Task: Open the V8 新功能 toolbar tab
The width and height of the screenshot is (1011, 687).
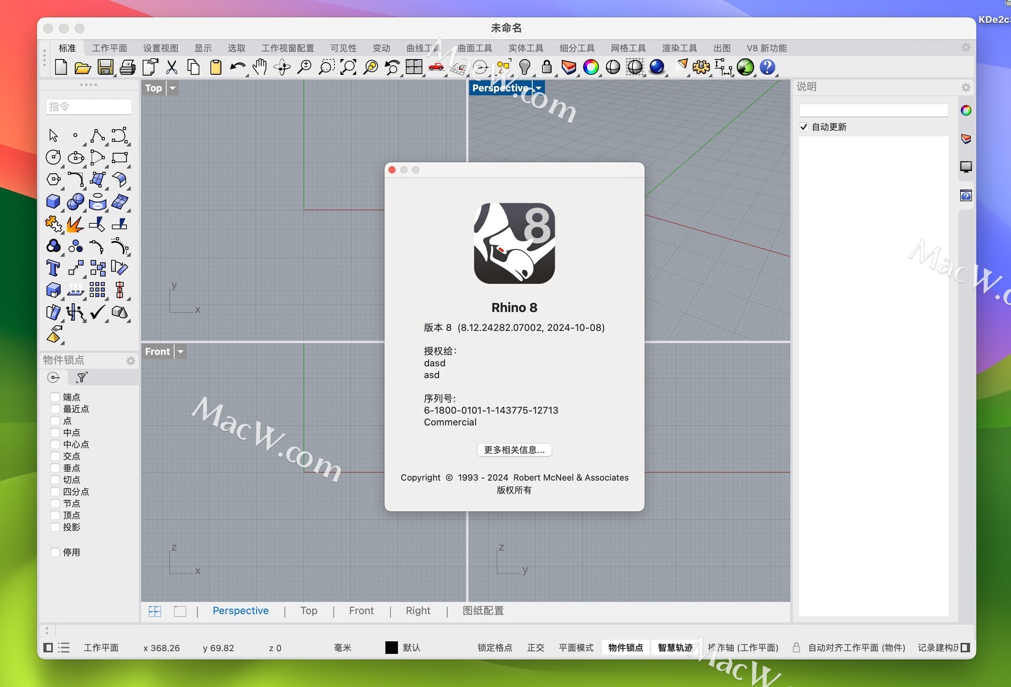Action: [767, 48]
